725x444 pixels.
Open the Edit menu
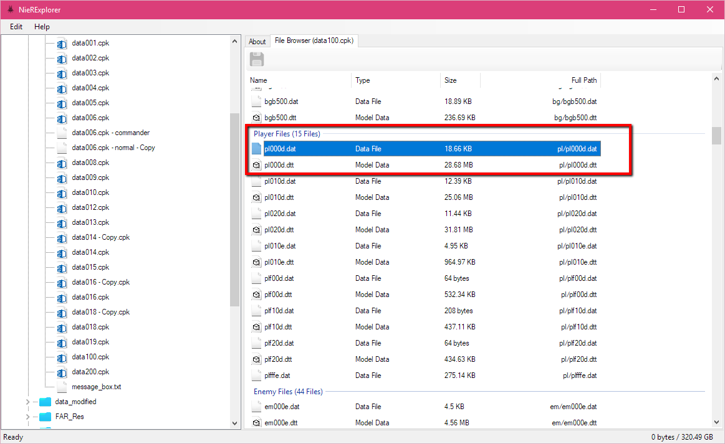click(x=16, y=27)
